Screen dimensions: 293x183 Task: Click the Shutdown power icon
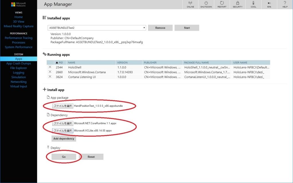click(206, 5)
